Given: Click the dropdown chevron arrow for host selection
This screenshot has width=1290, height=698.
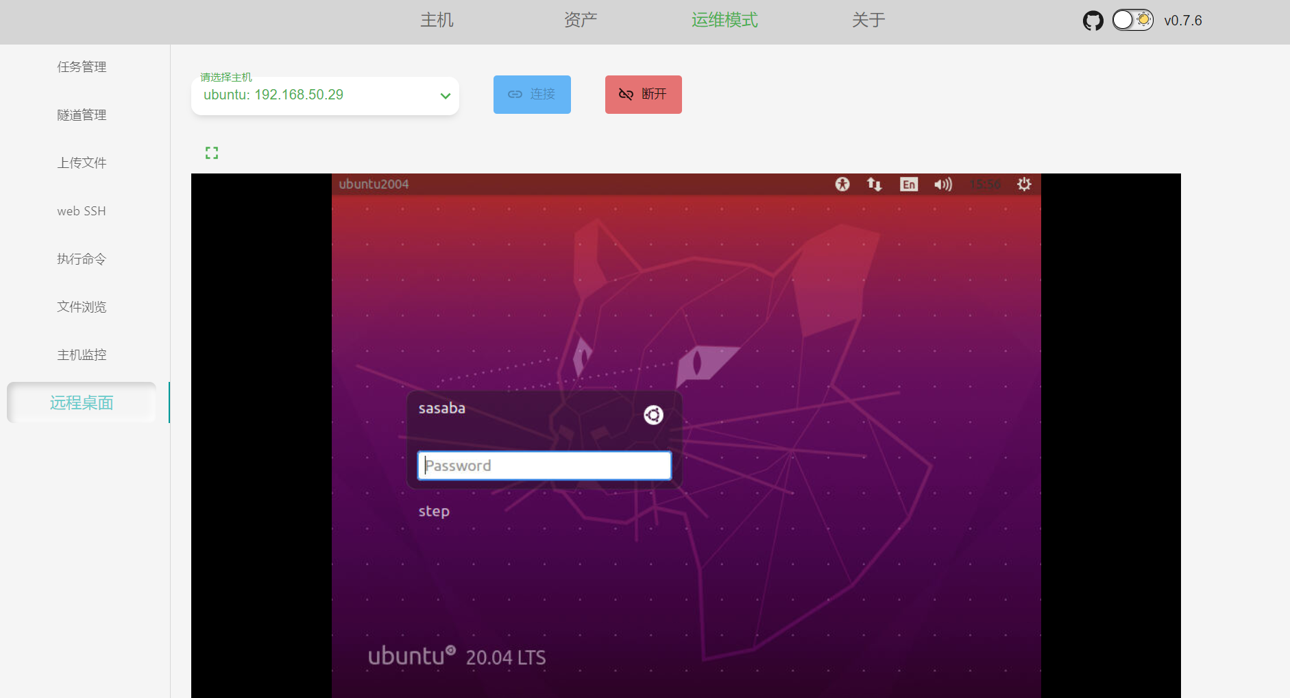Looking at the screenshot, I should pos(446,96).
